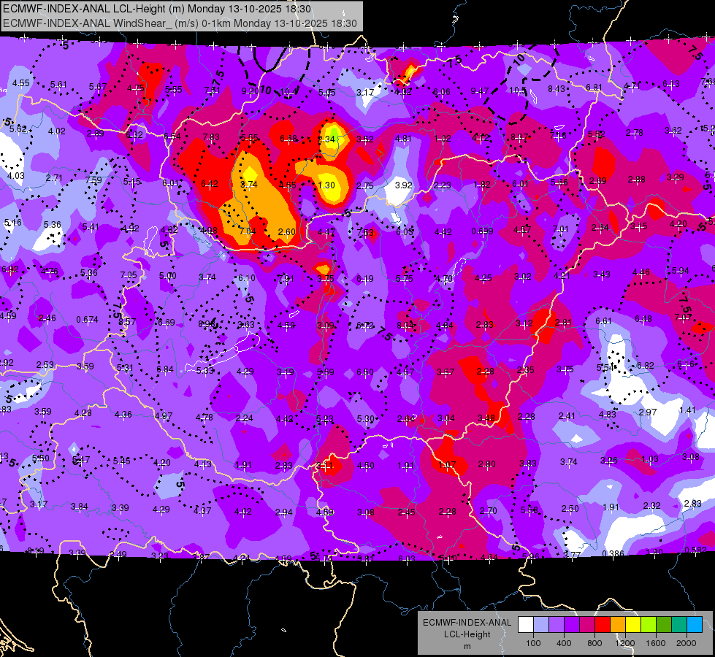Viewport: 715px width, 657px height.
Task: Click the 0.899 wind shear value
Action: click(483, 231)
